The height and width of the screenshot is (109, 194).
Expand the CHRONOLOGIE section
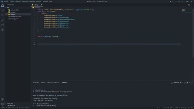(x=18, y=105)
